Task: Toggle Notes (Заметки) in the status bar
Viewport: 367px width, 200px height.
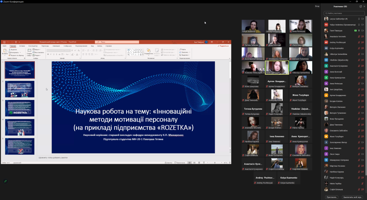Action: 168,162
